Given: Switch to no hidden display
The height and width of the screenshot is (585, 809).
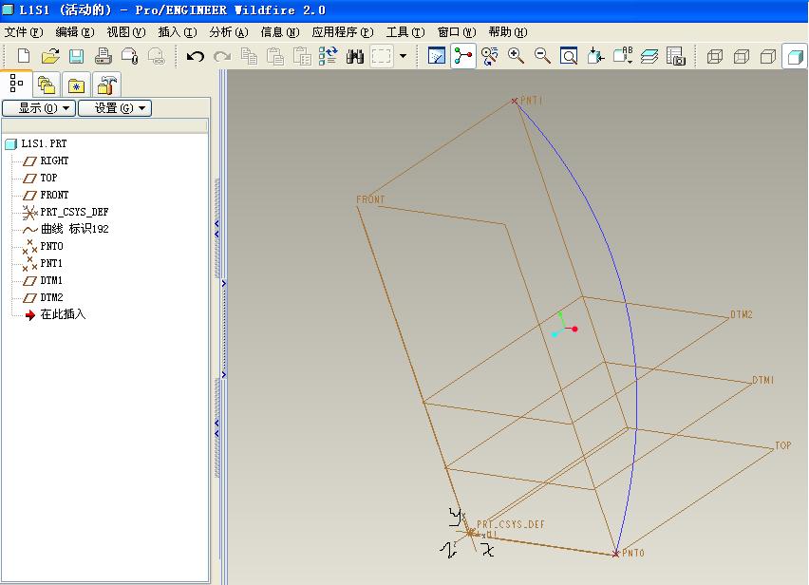Looking at the screenshot, I should (x=768, y=56).
